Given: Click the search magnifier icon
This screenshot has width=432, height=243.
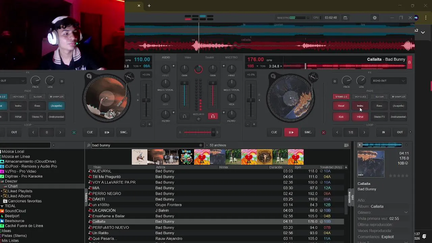Looking at the screenshot, I should click(x=89, y=145).
